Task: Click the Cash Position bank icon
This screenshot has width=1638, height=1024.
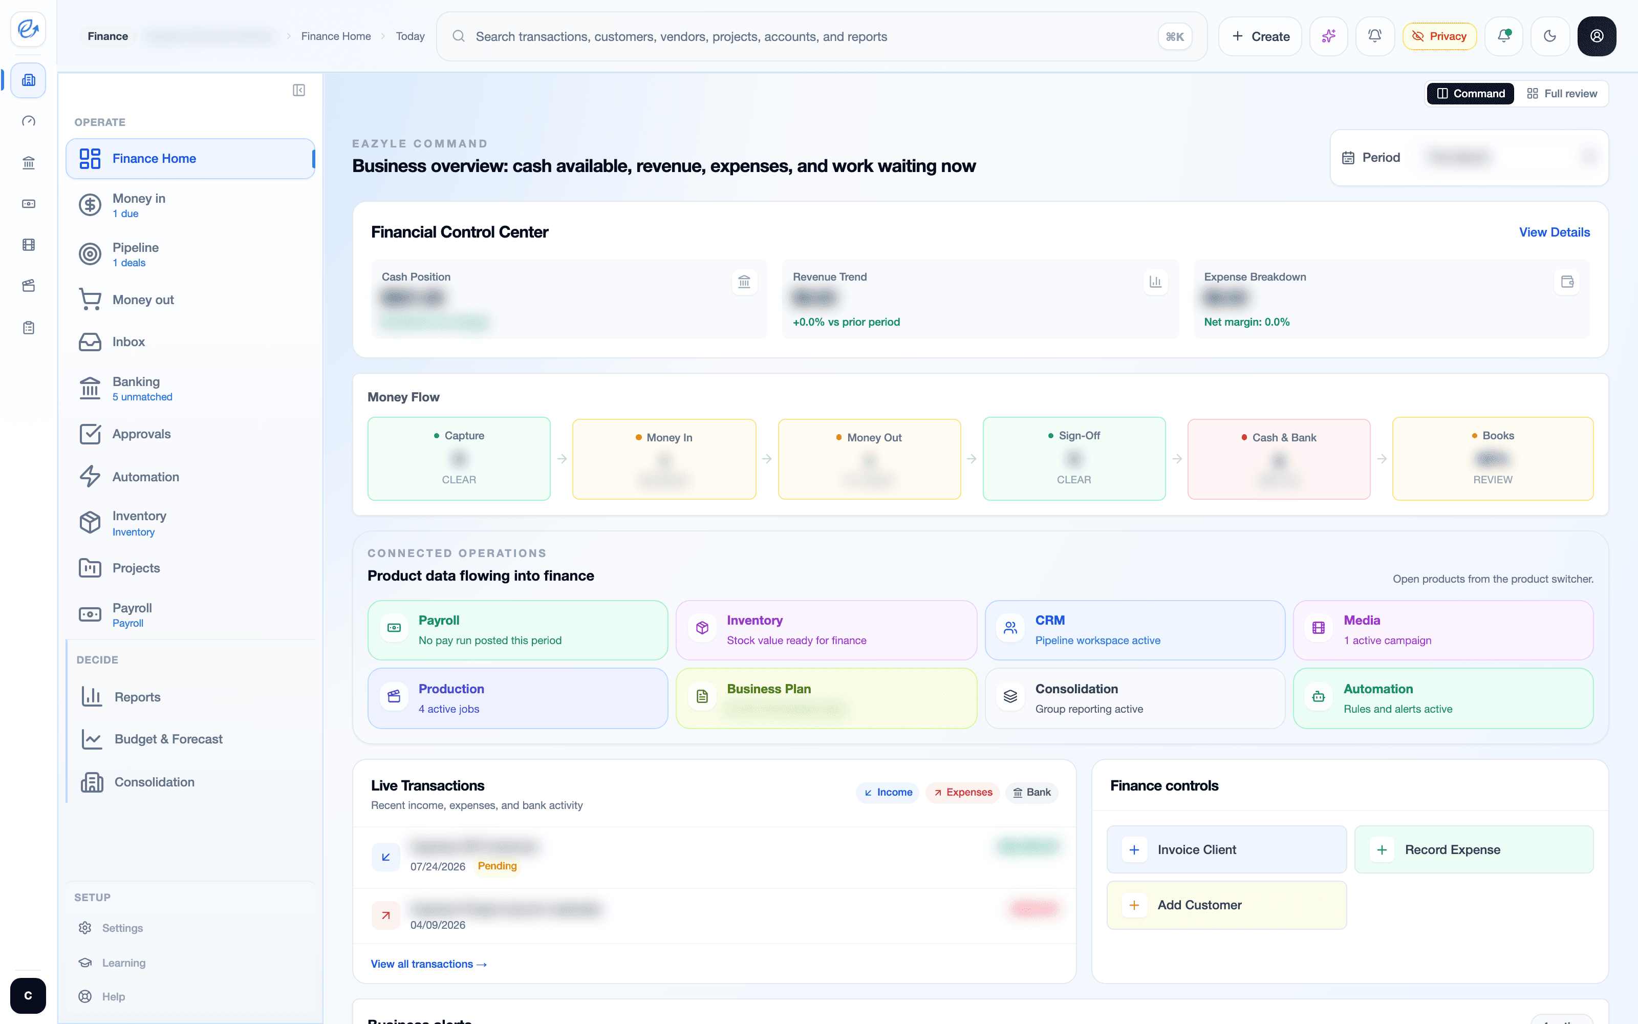Action: click(x=744, y=282)
